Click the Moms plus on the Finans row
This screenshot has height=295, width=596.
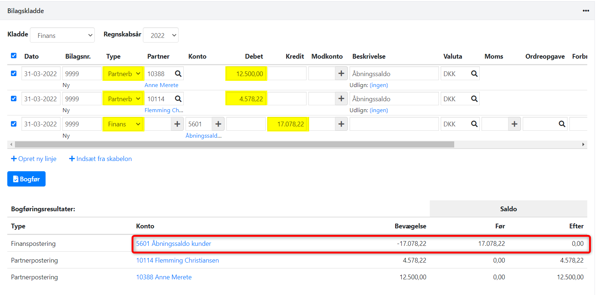514,124
